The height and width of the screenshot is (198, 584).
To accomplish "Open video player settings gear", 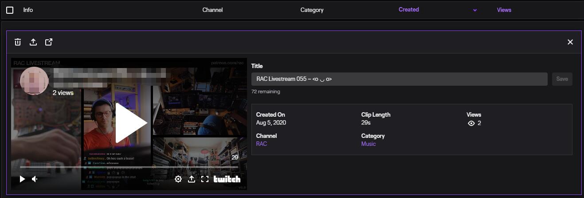I will pos(178,179).
